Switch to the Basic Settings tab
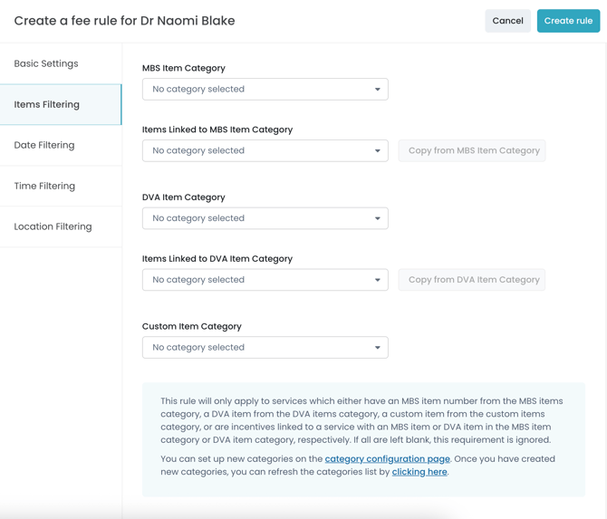 [46, 63]
